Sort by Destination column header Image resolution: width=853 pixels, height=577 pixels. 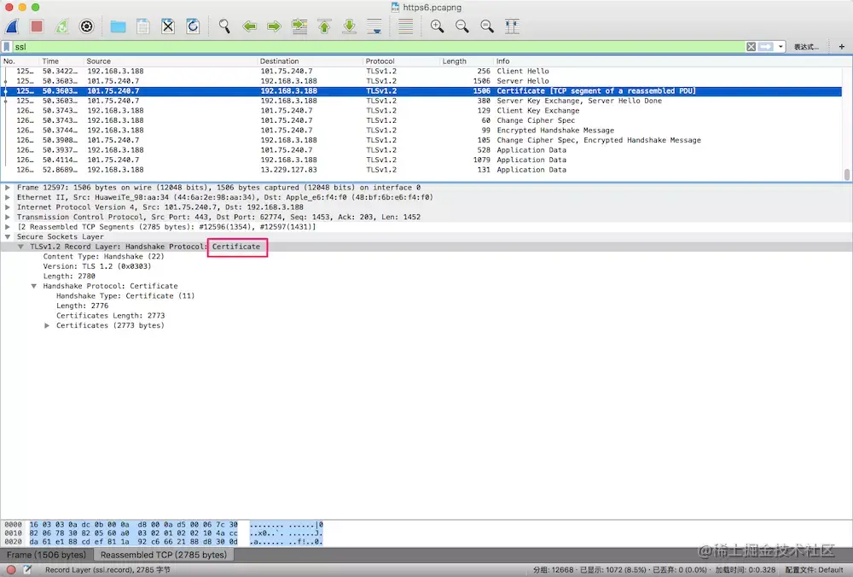point(310,61)
